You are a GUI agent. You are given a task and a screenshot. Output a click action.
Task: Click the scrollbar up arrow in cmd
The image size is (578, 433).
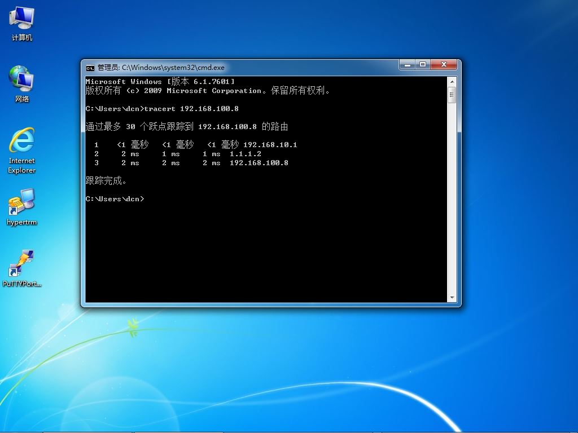point(452,81)
